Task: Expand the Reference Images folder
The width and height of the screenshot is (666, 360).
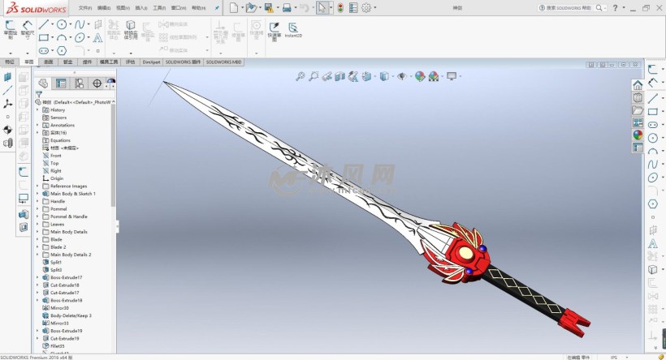Action: tap(37, 186)
